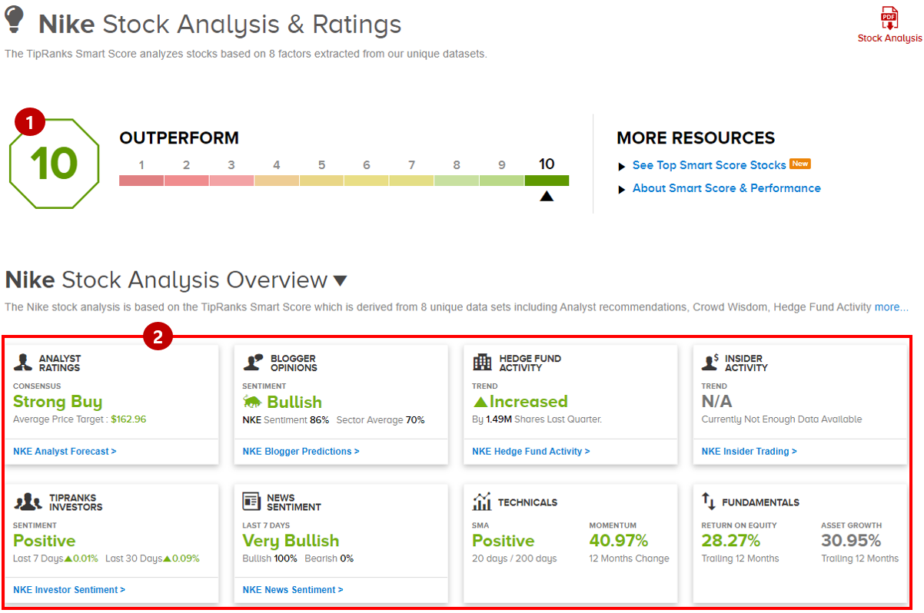
Task: Click the Technicals chart icon
Action: click(482, 502)
